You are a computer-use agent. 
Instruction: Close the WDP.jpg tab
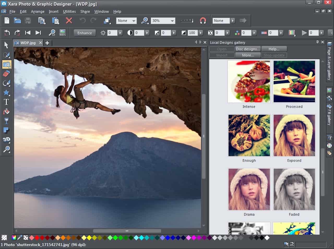click(x=40, y=43)
